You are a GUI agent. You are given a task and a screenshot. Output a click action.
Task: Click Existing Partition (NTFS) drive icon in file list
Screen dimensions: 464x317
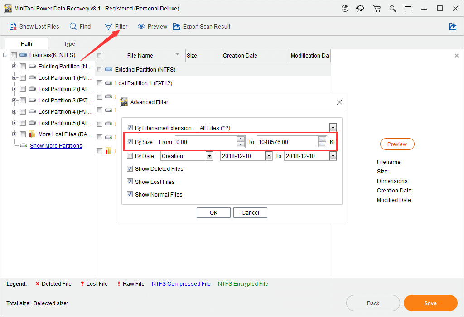(109, 69)
